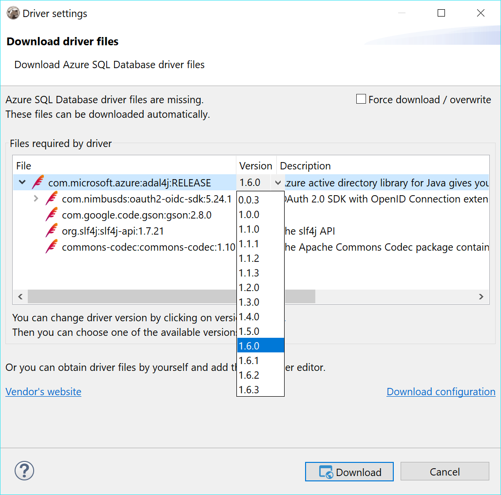Open the Vendor's website link
501x495 pixels.
click(x=43, y=391)
